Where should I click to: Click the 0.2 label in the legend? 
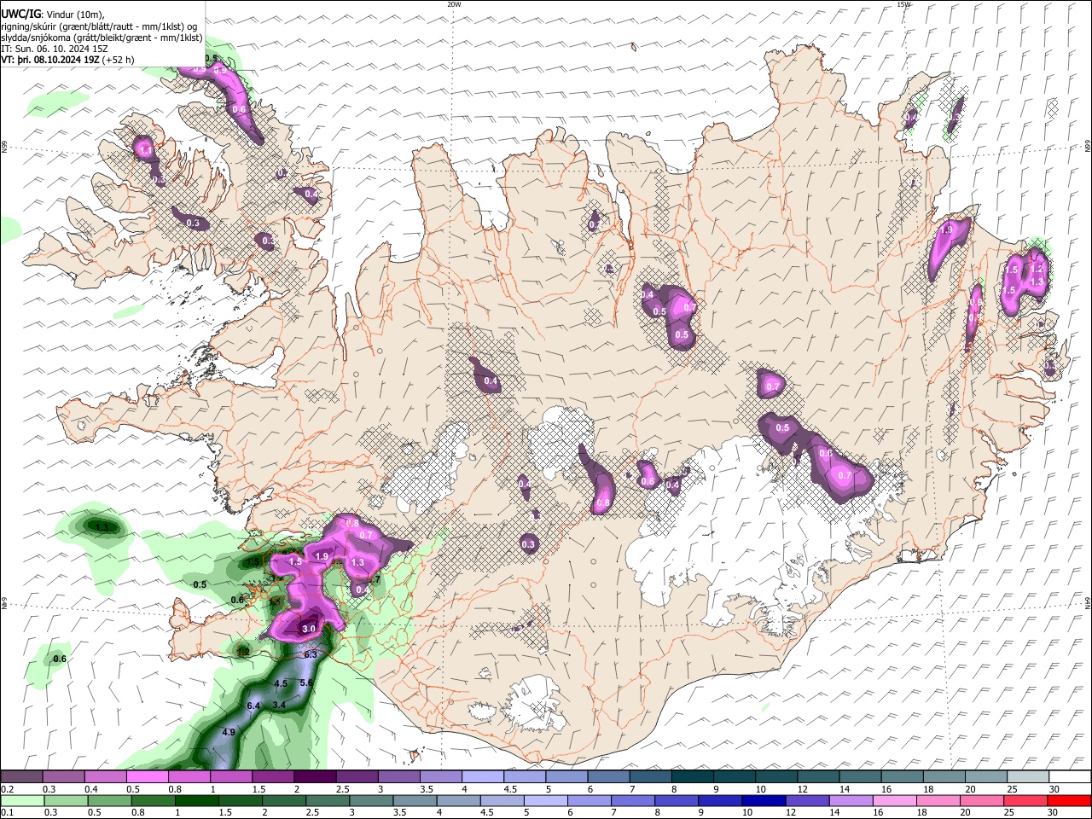point(7,789)
